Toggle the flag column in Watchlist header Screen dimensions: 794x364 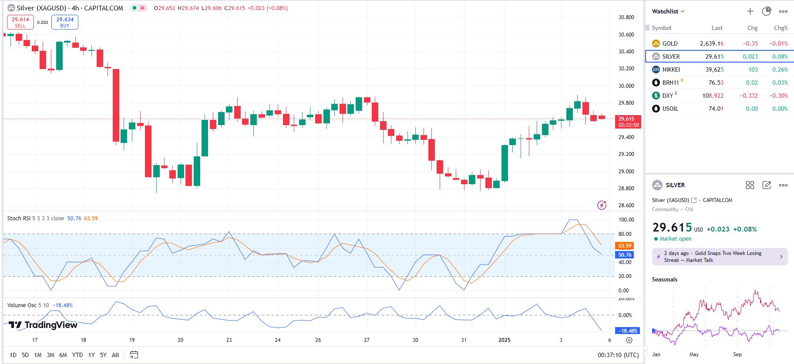(647, 28)
